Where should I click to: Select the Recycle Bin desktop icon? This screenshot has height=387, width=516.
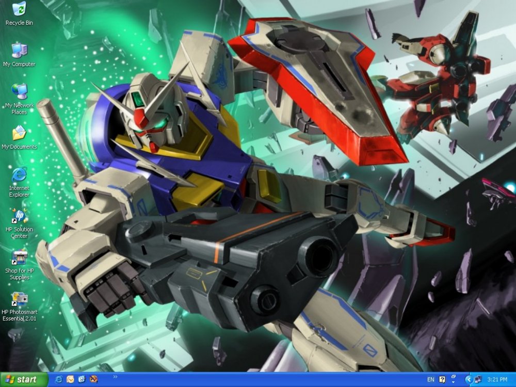[x=19, y=14]
